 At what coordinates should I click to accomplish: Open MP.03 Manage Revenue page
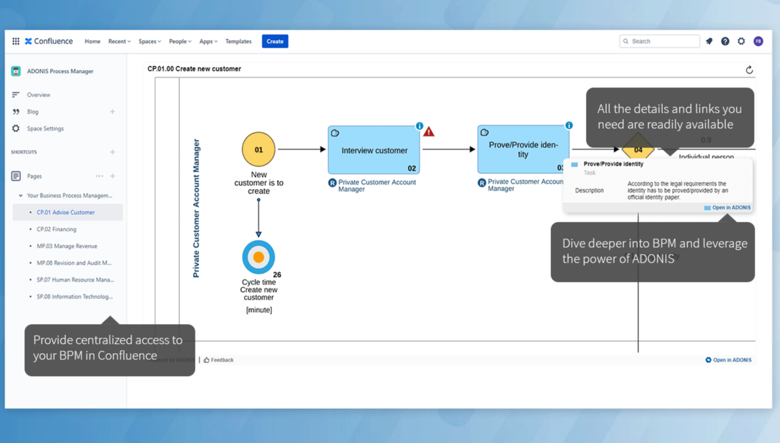(x=67, y=246)
